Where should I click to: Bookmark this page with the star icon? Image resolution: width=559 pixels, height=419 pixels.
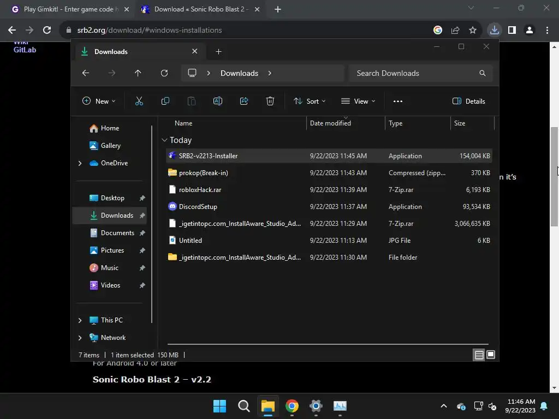coord(473,31)
